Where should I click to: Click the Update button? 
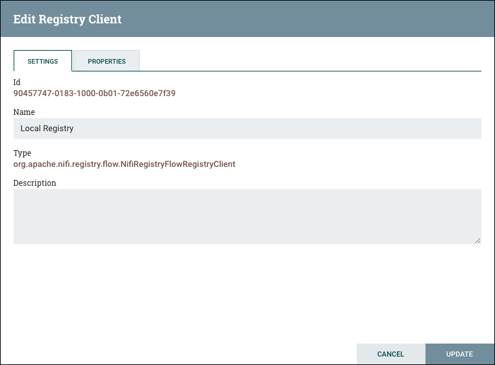pyautogui.click(x=459, y=354)
